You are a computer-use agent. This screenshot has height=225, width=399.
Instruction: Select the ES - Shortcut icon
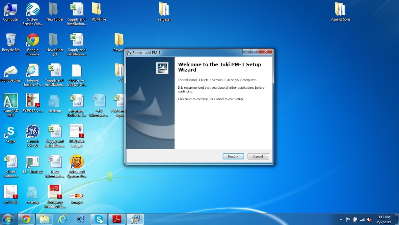click(32, 165)
